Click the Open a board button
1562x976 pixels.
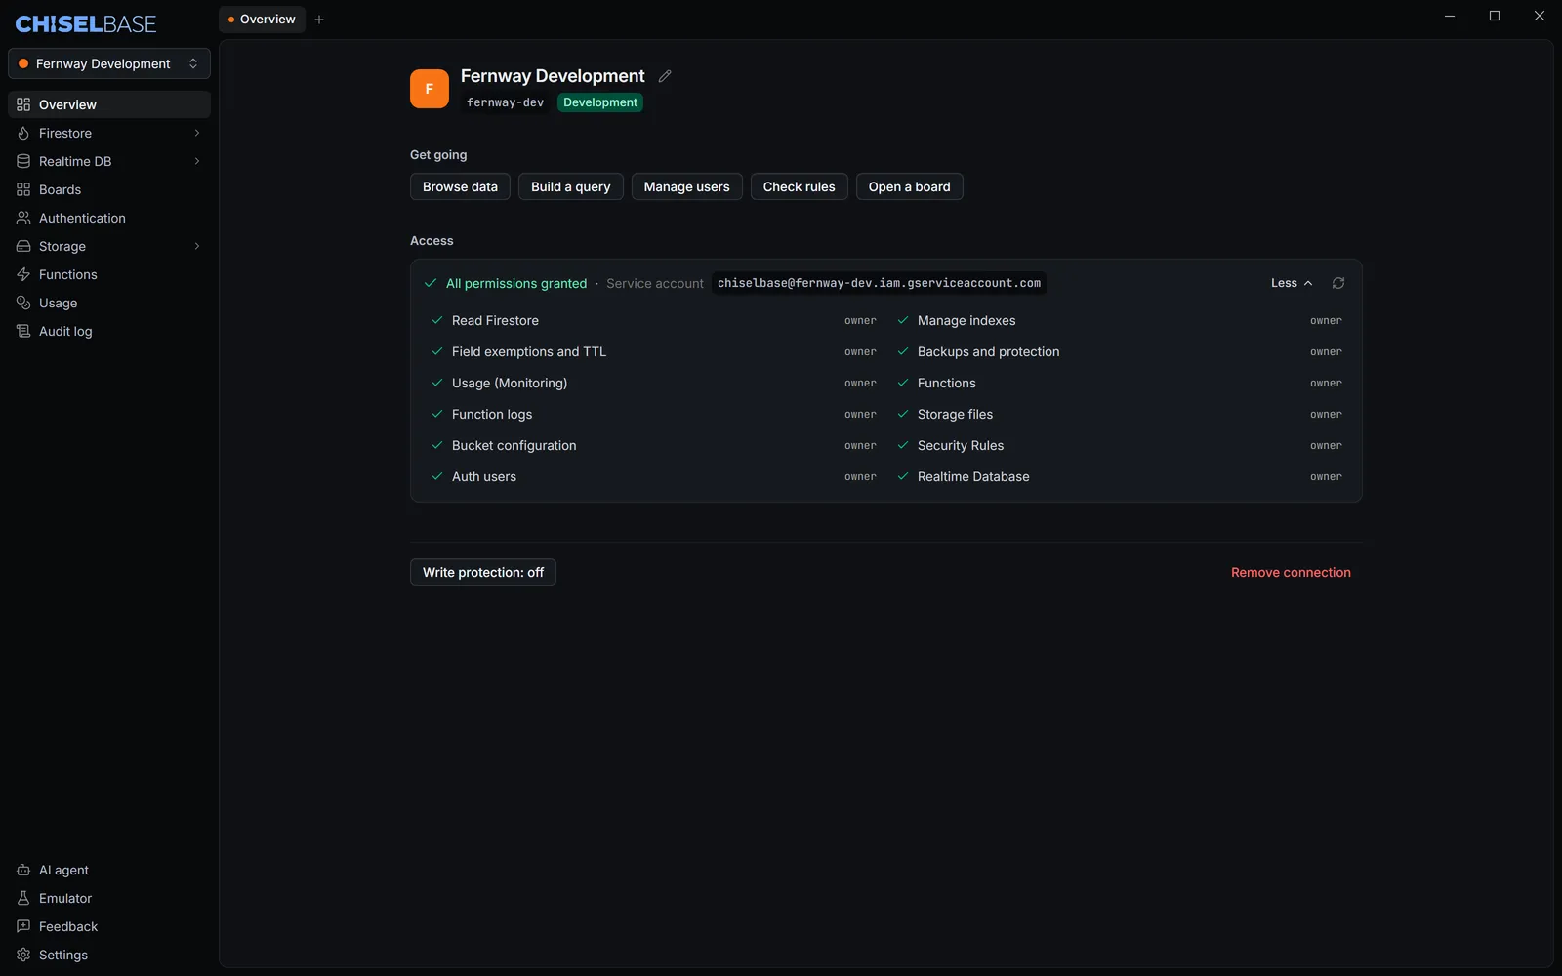click(910, 186)
